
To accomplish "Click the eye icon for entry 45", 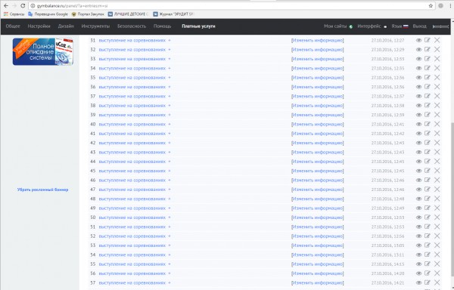I will (418, 171).
